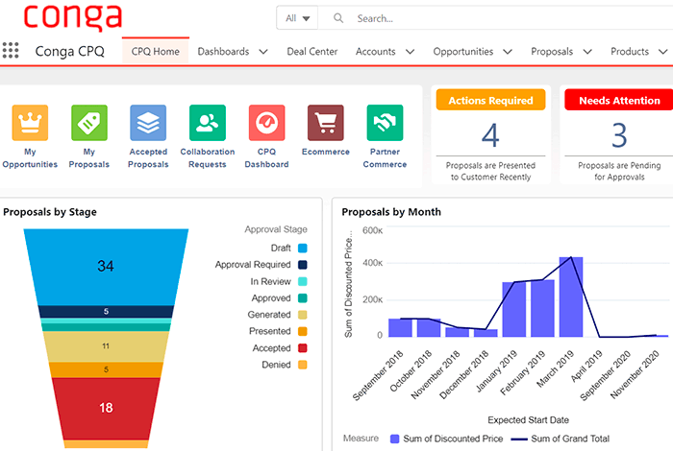The width and height of the screenshot is (673, 451).
Task: Open Collaboration Requests people icon
Action: pos(208,123)
